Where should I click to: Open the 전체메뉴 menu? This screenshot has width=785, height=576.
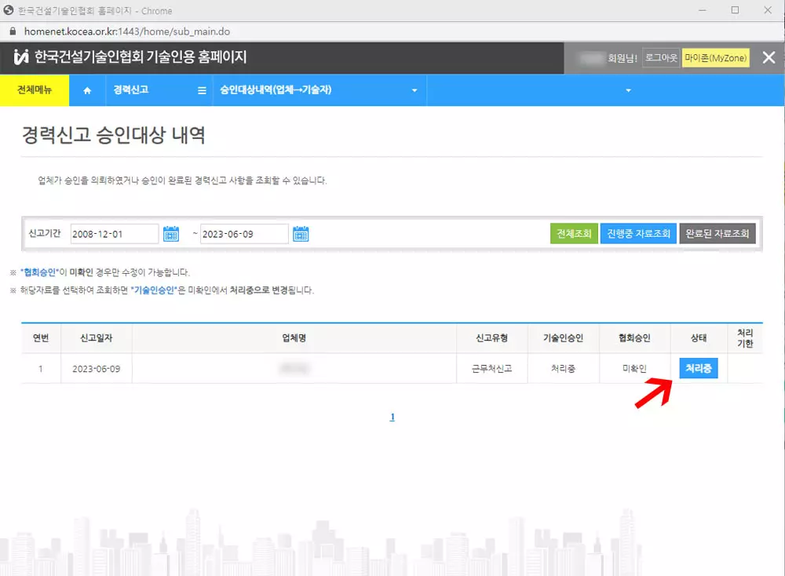coord(35,90)
